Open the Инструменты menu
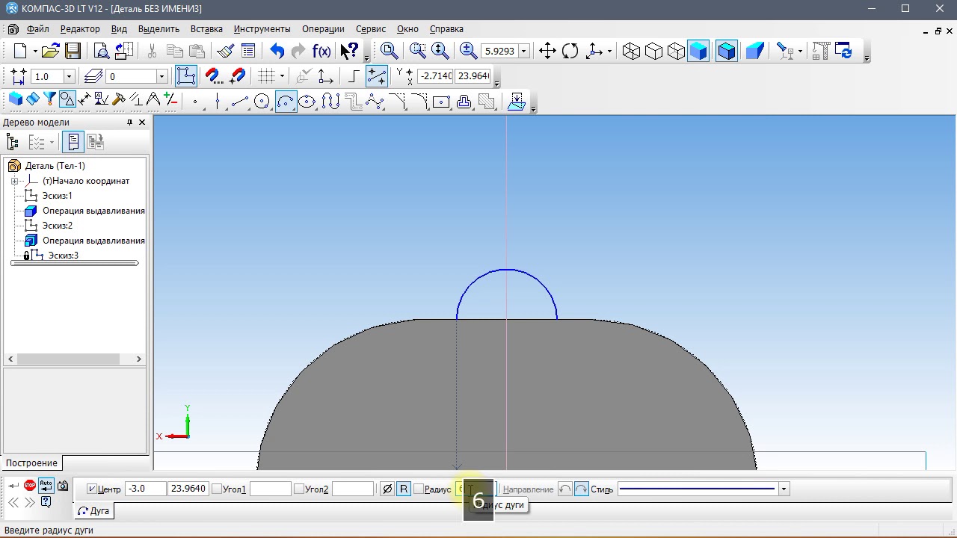This screenshot has width=957, height=538. coord(262,29)
